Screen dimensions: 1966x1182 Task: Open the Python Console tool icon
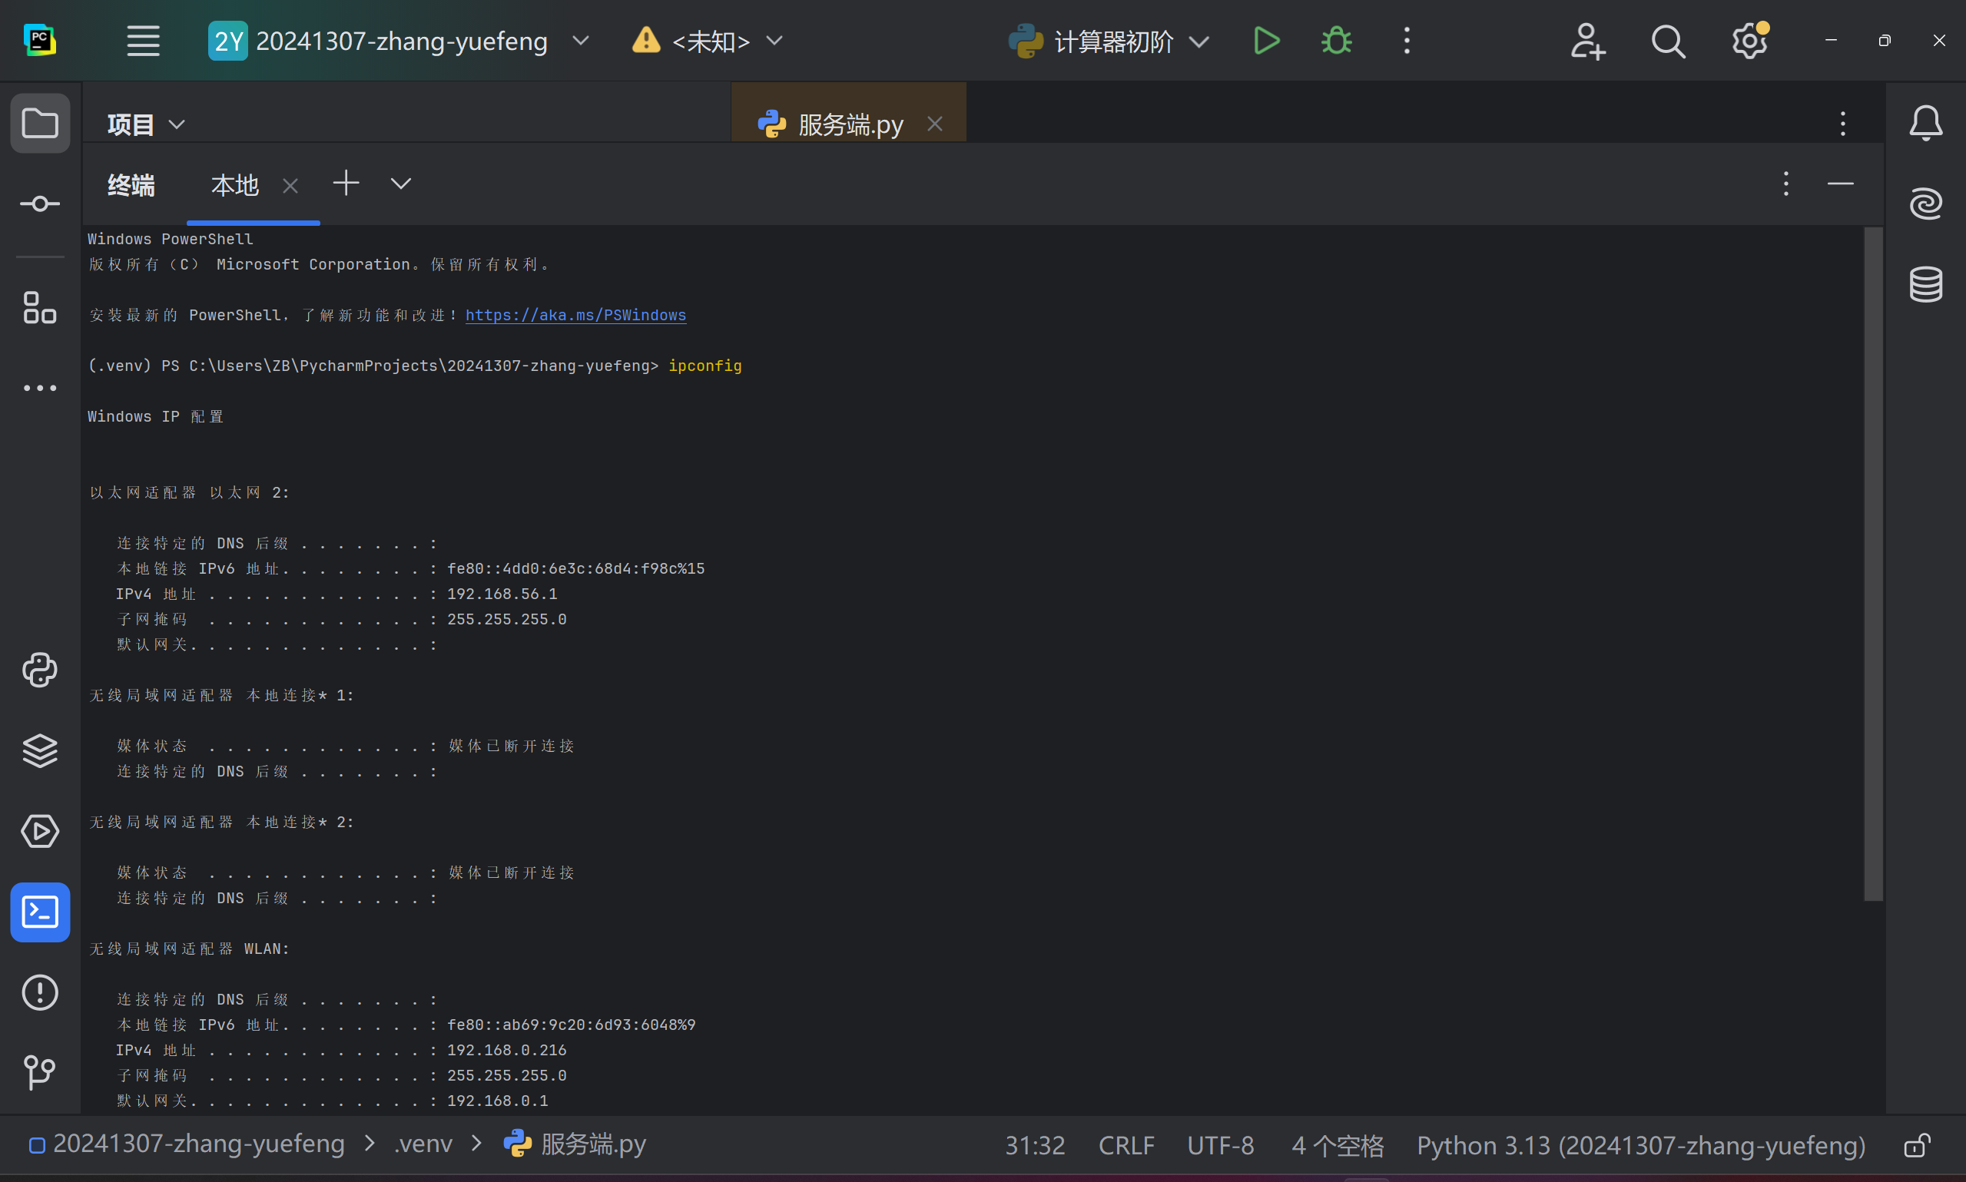coord(40,670)
